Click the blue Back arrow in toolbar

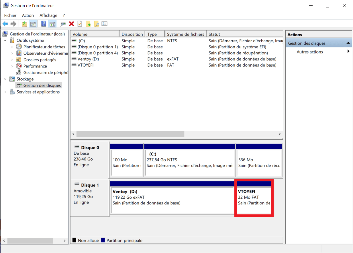pos(5,24)
